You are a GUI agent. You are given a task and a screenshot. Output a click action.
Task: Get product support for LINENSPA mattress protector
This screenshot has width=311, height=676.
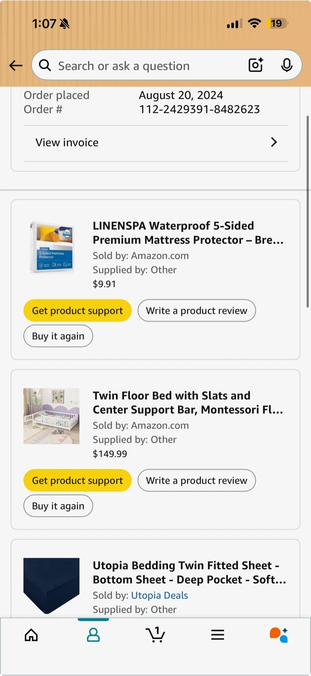78,311
